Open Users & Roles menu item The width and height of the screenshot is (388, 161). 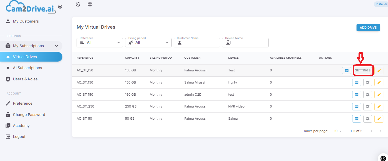[25, 79]
